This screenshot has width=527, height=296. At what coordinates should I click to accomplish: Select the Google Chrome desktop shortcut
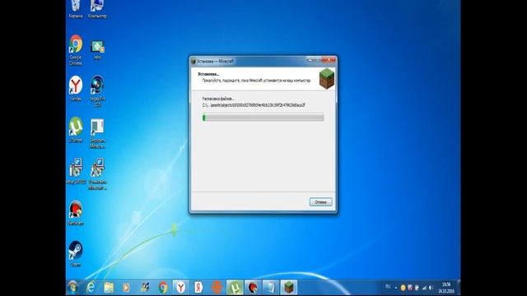[76, 50]
